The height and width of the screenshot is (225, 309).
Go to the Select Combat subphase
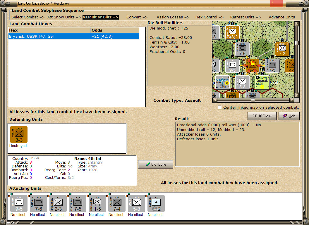click(x=28, y=17)
